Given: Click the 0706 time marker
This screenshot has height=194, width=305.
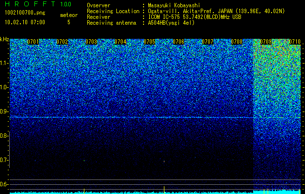Looking at the screenshot, I should point(178,42).
